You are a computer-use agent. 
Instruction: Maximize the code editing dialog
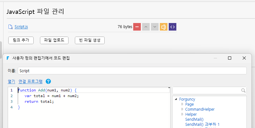(230, 58)
